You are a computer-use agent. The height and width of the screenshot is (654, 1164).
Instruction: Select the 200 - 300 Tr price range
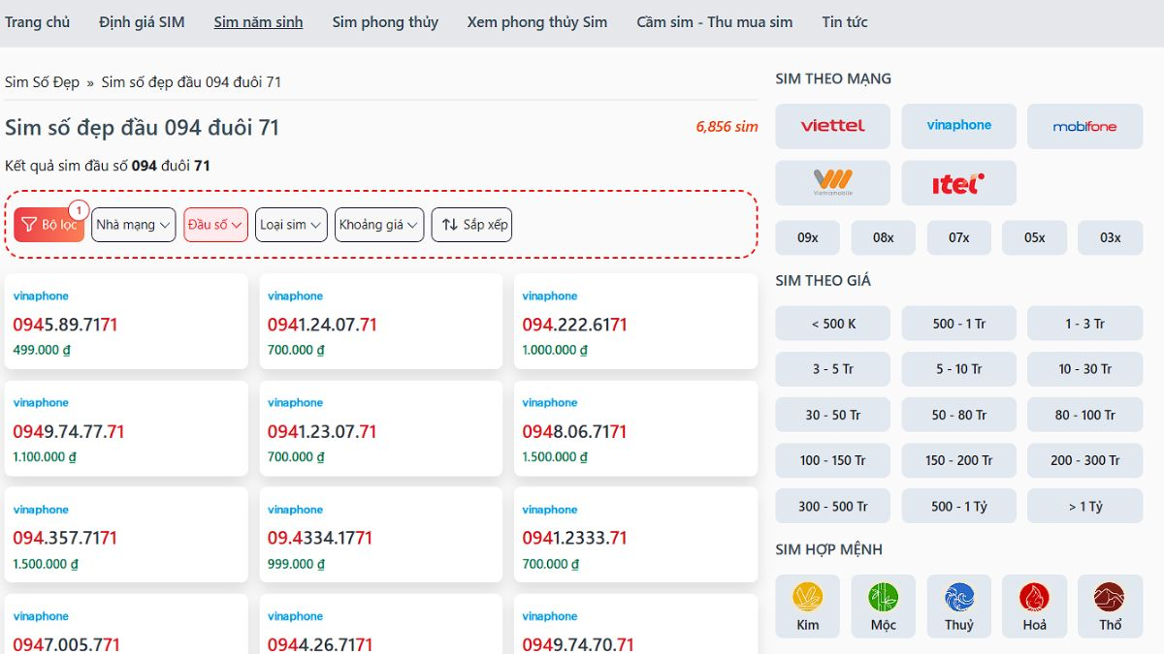(x=1084, y=460)
